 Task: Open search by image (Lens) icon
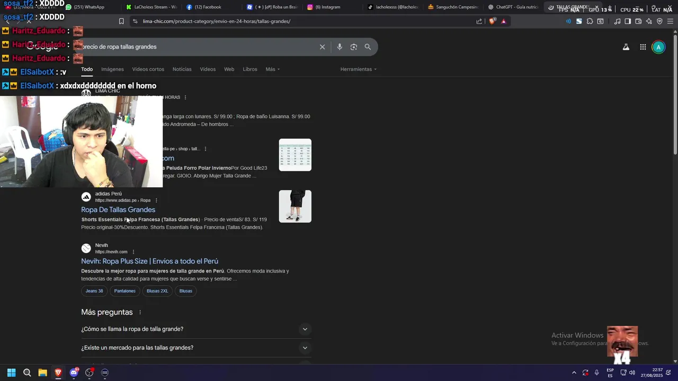click(354, 47)
